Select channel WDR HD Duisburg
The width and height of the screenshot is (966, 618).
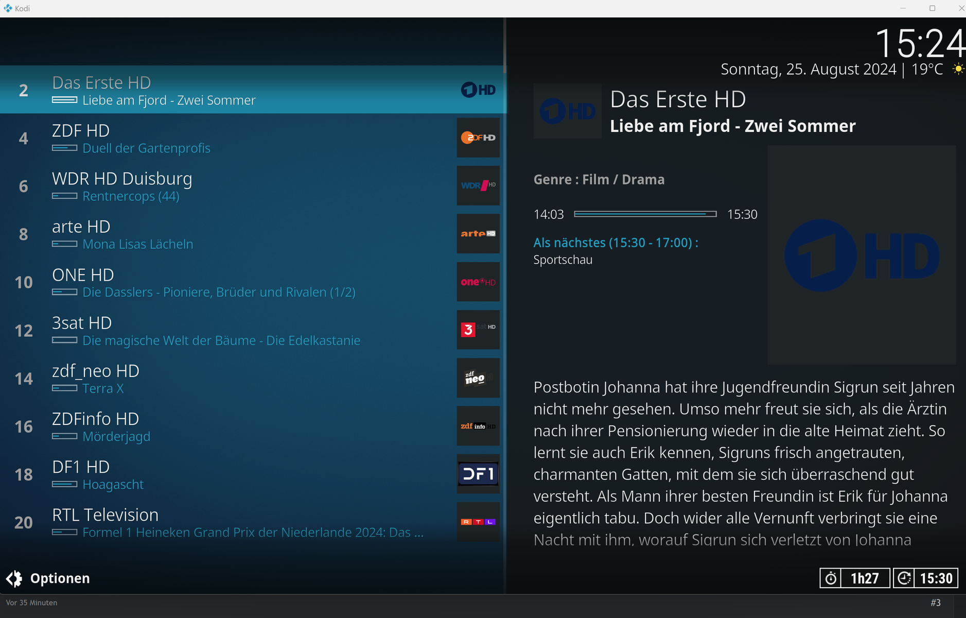tap(252, 186)
